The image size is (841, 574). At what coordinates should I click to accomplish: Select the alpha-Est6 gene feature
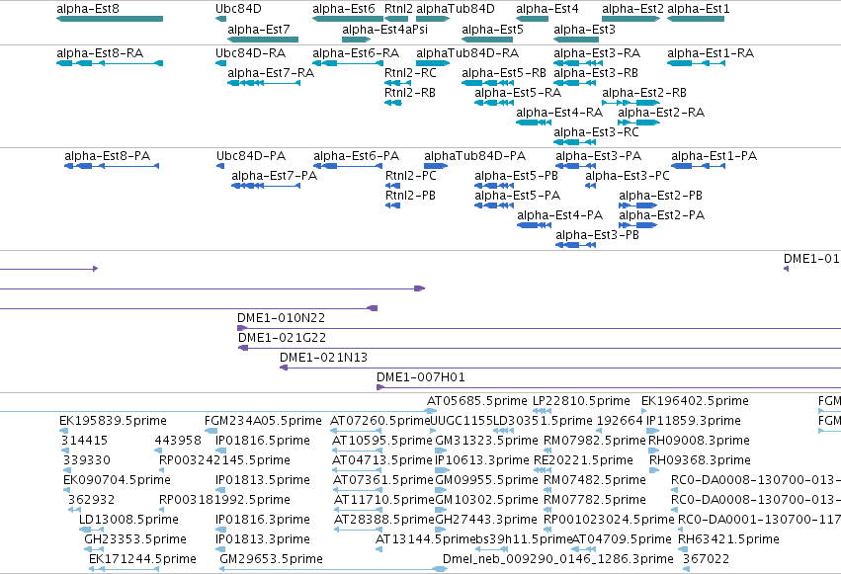[x=348, y=19]
